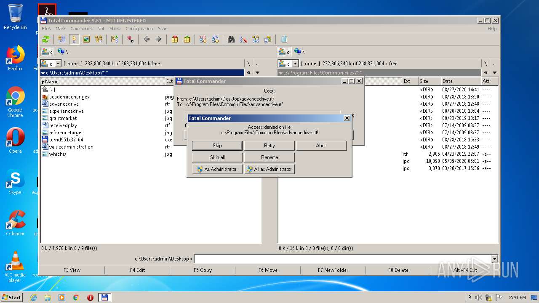The height and width of the screenshot is (303, 539).
Task: Click the F3 View function button
Action: [72, 270]
